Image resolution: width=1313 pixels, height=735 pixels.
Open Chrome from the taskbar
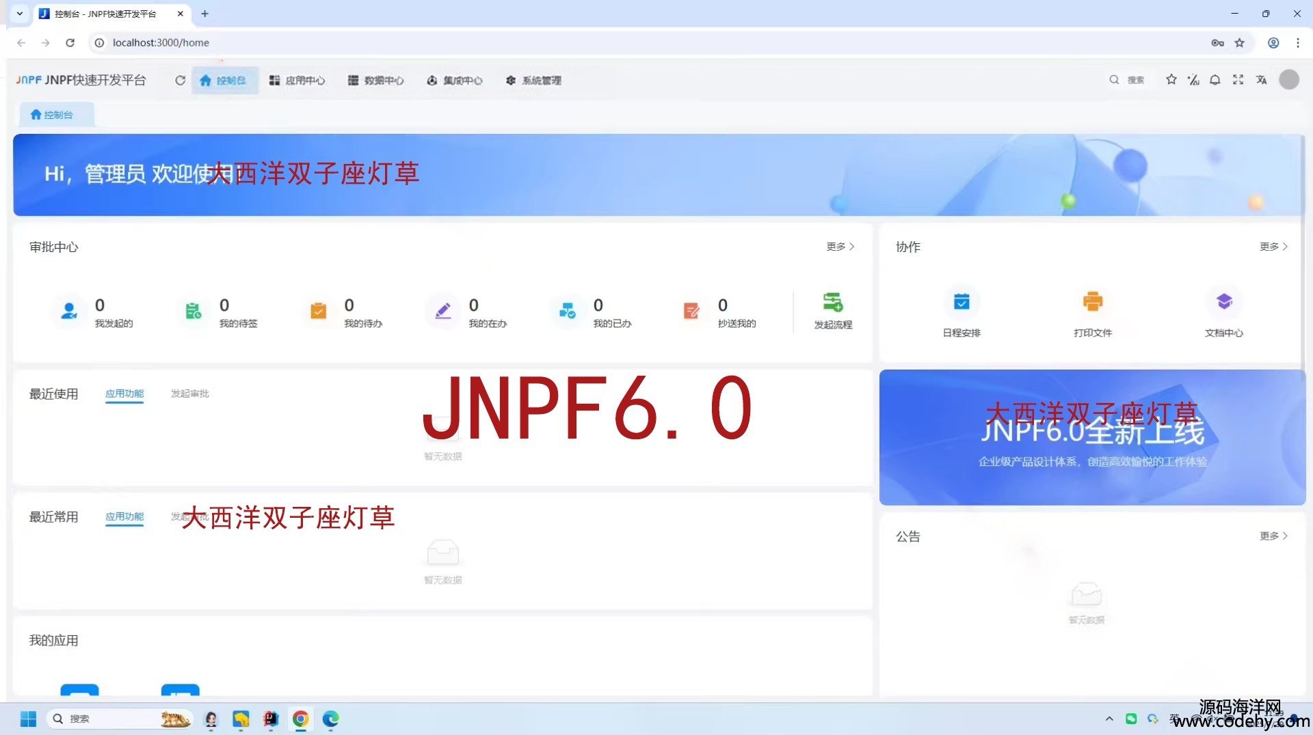300,719
